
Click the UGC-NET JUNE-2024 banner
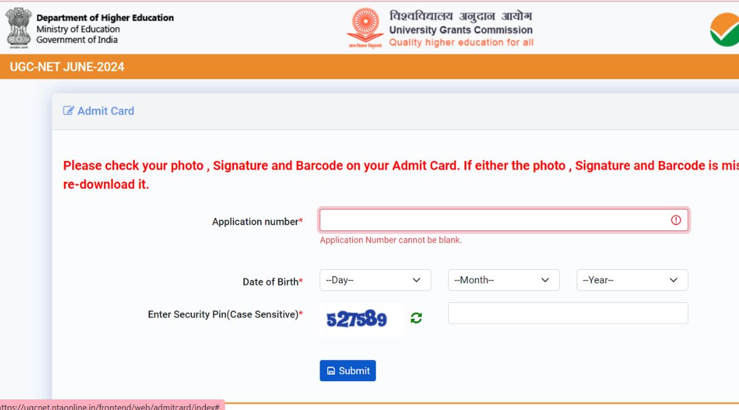[x=66, y=66]
